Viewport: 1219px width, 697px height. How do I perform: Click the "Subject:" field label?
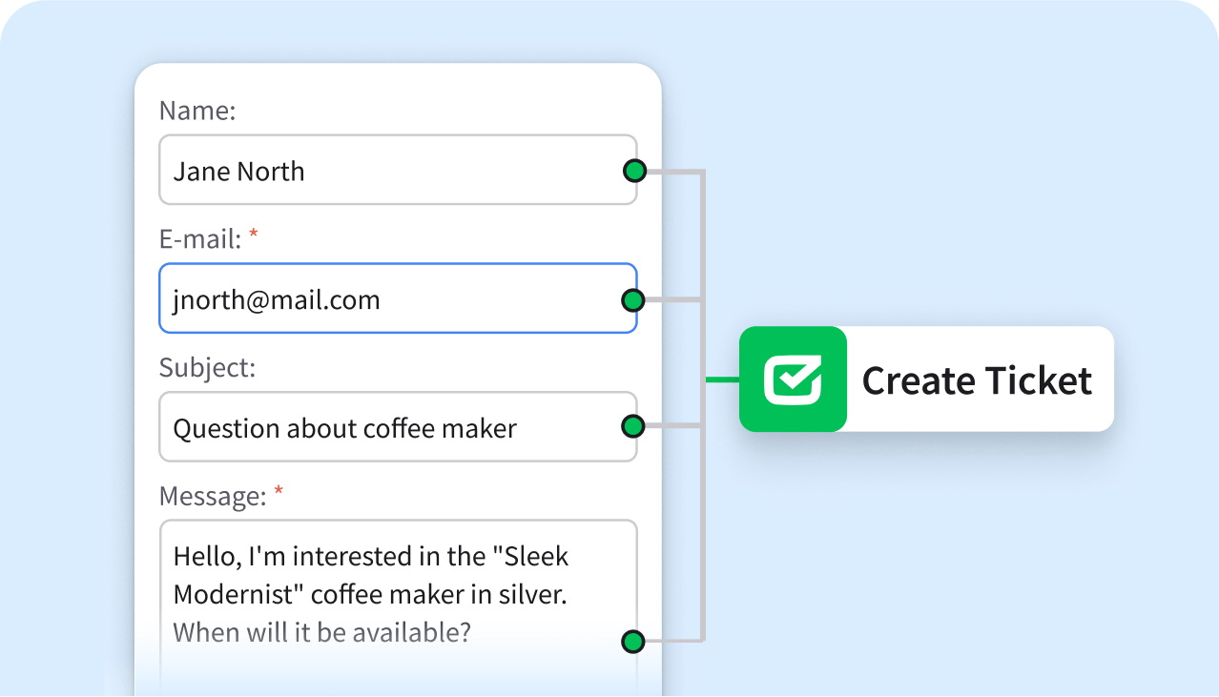pyautogui.click(x=207, y=368)
